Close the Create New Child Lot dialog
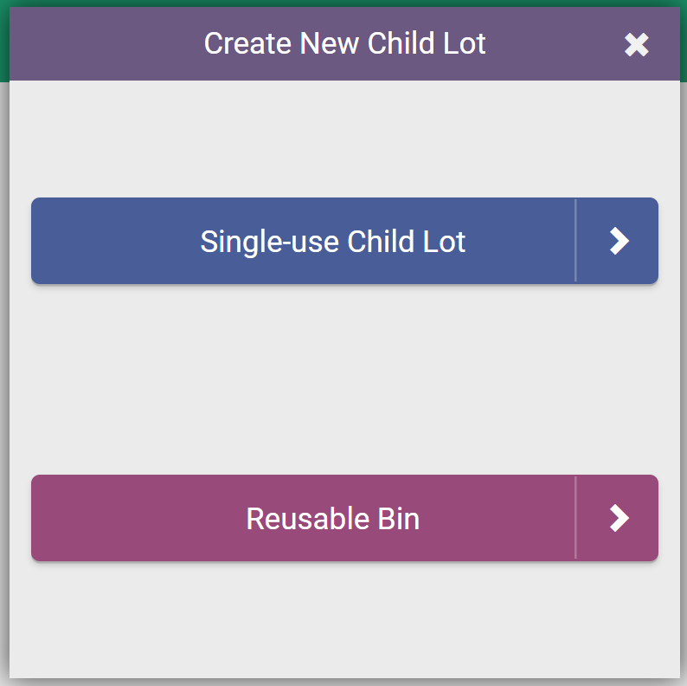The height and width of the screenshot is (686, 687). pyautogui.click(x=637, y=45)
